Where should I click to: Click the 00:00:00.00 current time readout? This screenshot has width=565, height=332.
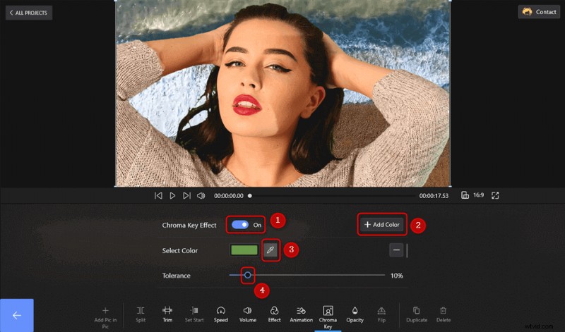coord(228,196)
